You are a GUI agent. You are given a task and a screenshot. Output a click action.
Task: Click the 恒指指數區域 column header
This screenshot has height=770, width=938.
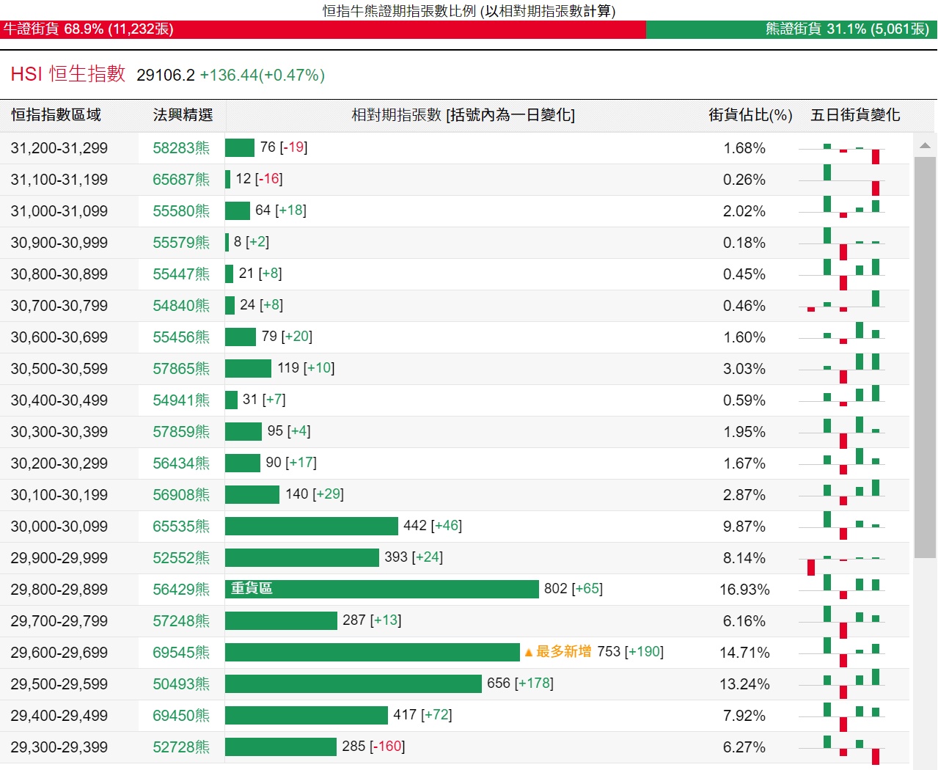(x=56, y=115)
